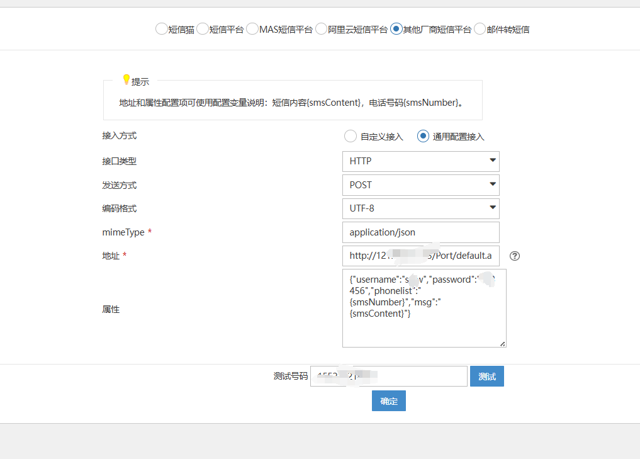The height and width of the screenshot is (459, 640).
Task: Select the 通用配置接入 radio button
Action: pyautogui.click(x=423, y=136)
